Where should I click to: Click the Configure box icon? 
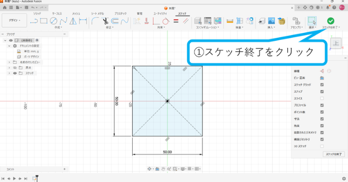[x=198, y=21]
